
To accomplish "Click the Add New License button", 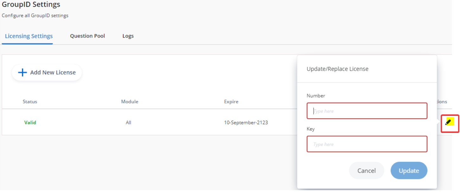I will tap(47, 72).
